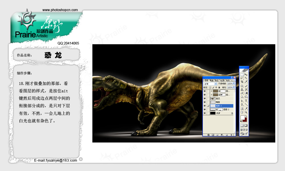Select the 图层 3 layer row
The height and width of the screenshot is (171, 285).
click(221, 106)
